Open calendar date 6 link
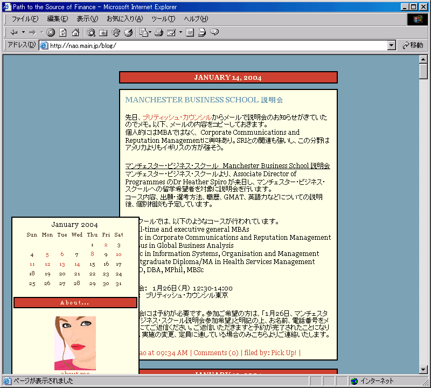Screen dimensions: 431x388 click(62, 254)
